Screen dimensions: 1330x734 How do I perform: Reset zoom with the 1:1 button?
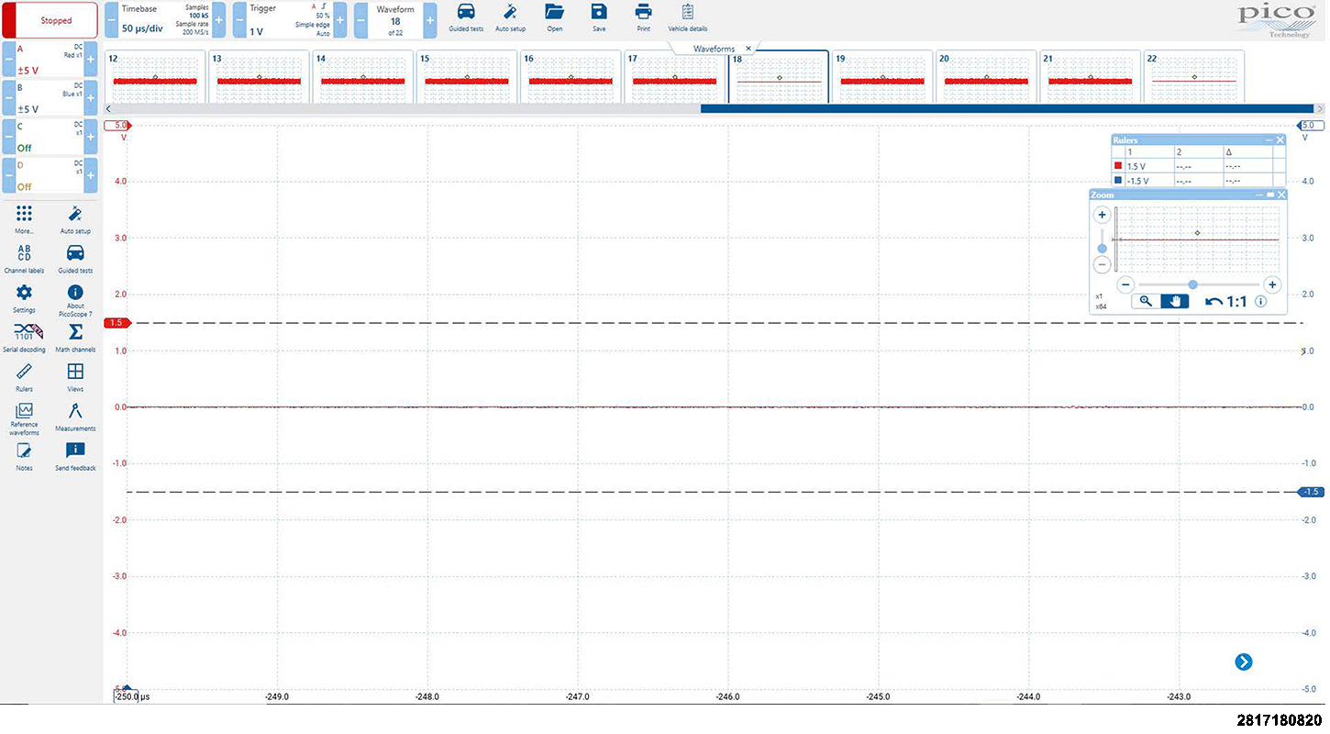(x=1226, y=301)
